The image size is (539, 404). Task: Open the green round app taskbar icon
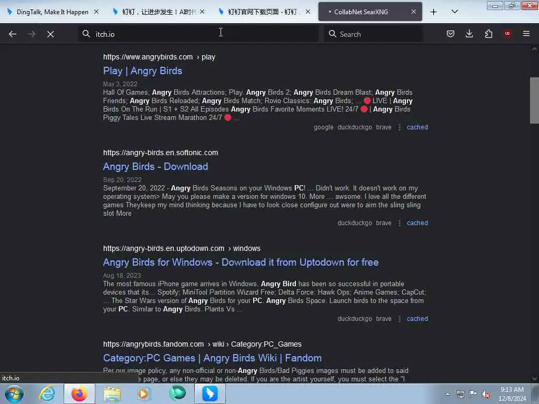(177, 393)
